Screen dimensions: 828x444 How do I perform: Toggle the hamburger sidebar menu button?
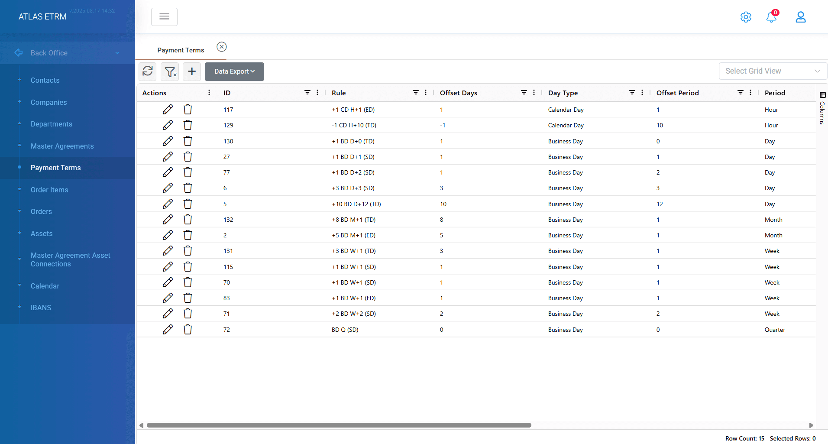[x=164, y=16]
